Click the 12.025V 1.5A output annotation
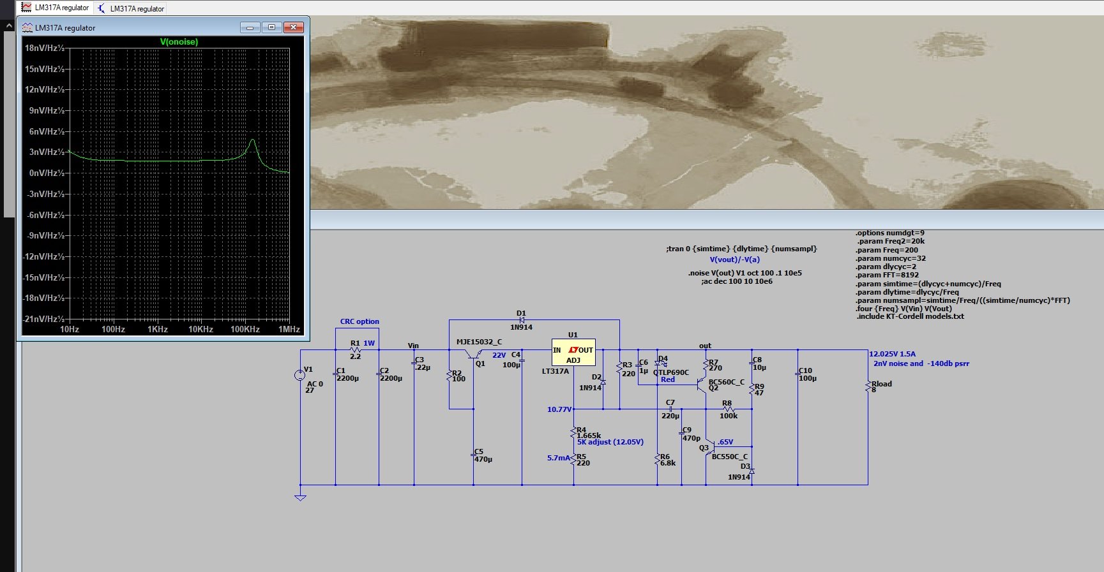1104x572 pixels. pos(892,354)
